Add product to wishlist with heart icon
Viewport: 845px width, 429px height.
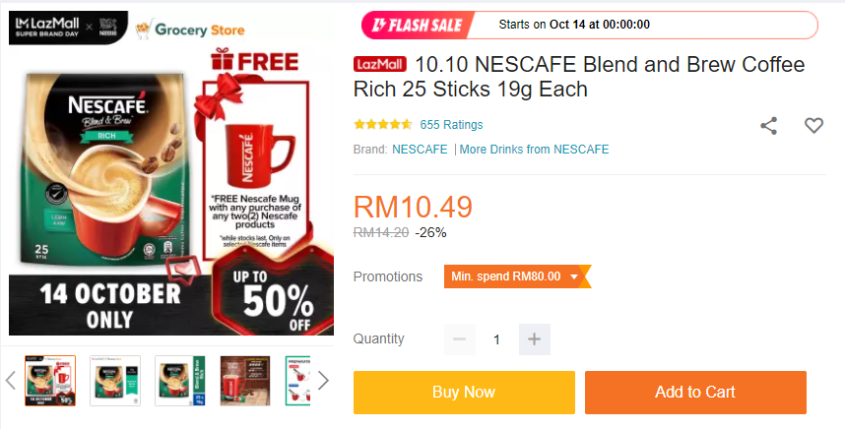(x=813, y=125)
